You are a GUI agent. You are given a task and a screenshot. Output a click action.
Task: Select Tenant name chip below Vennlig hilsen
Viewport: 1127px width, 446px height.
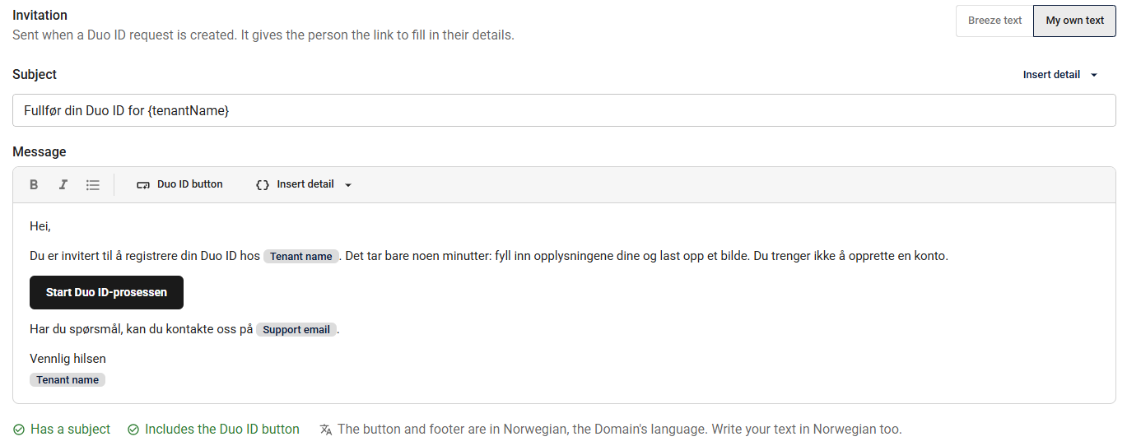(x=68, y=379)
